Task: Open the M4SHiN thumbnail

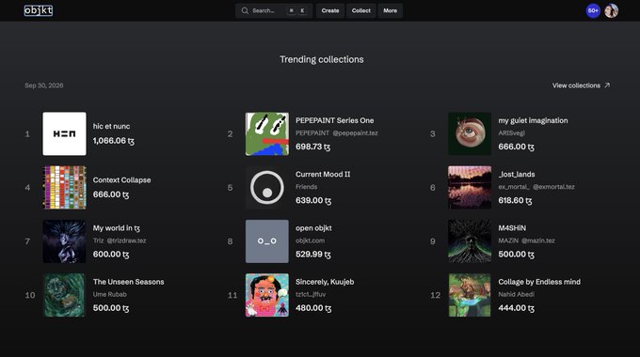Action: click(470, 241)
